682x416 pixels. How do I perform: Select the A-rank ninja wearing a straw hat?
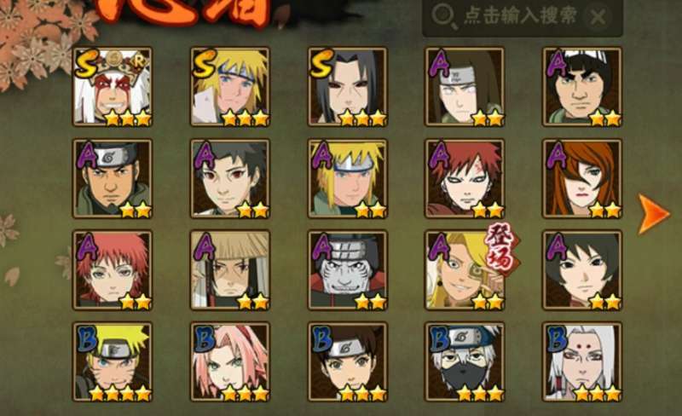tap(230, 270)
